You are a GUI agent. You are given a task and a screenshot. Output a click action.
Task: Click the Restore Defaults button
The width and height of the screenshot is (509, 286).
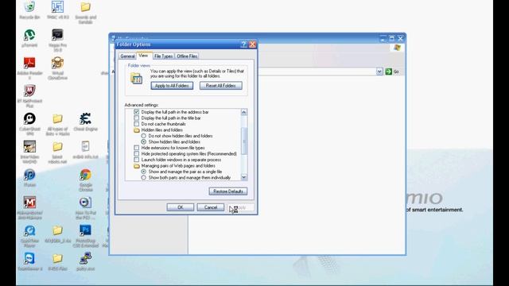[x=228, y=191]
